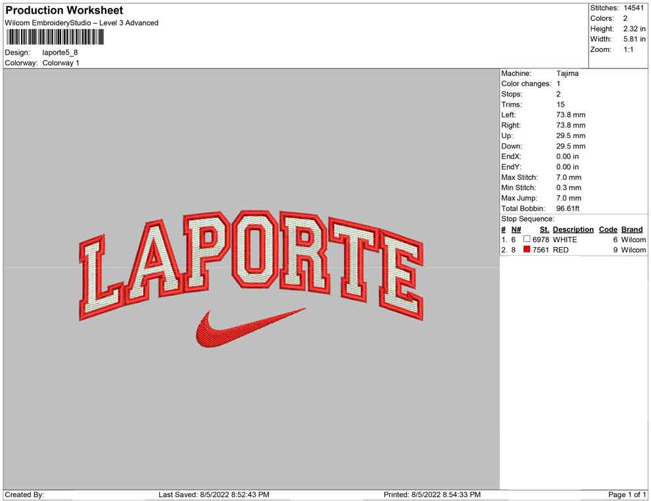Click the 'Printed: 8/5/2022 8:54:33 PM' text

point(432,494)
